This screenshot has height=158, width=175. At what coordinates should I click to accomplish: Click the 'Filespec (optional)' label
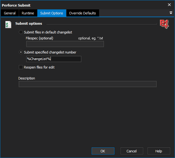click(x=40, y=38)
